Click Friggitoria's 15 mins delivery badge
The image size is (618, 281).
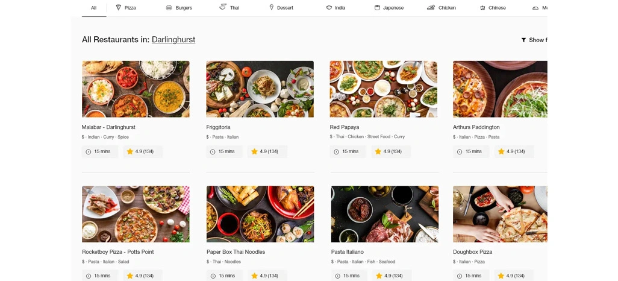click(224, 151)
